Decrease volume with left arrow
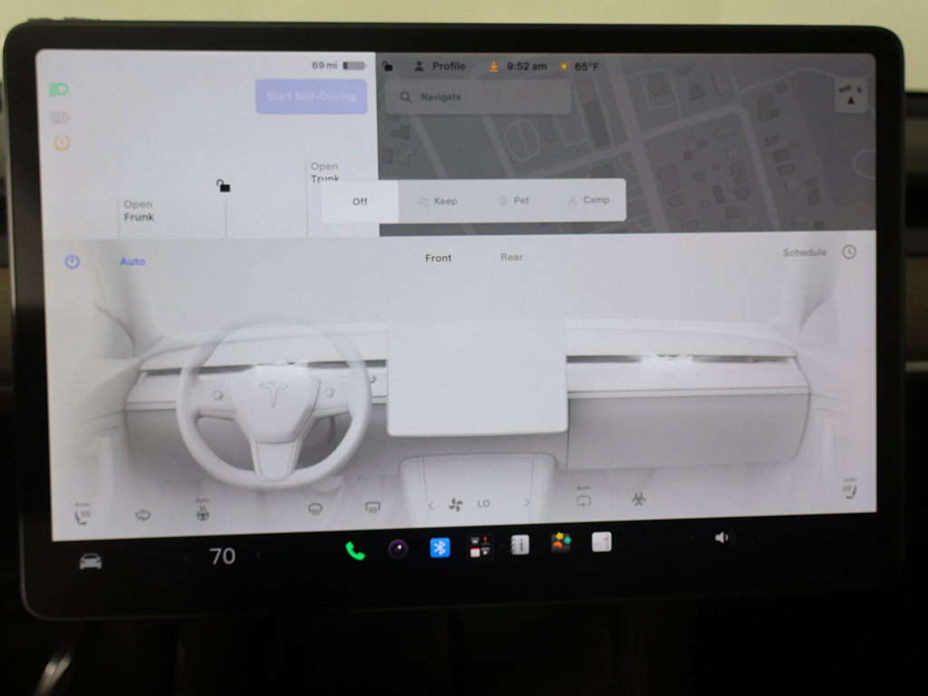928x696 pixels. (691, 538)
